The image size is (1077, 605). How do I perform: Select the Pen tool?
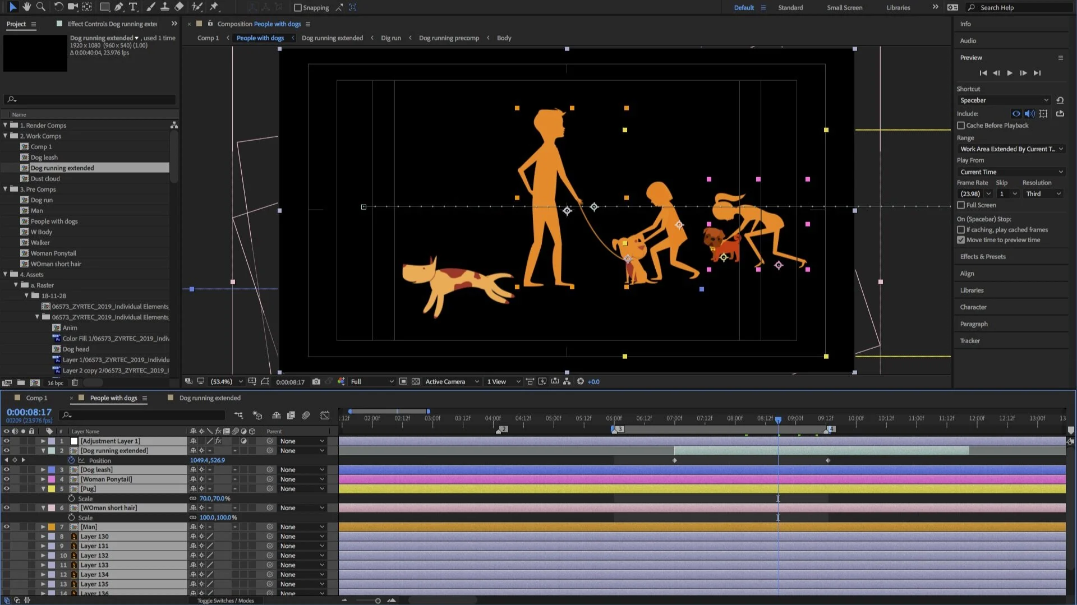[x=119, y=7]
